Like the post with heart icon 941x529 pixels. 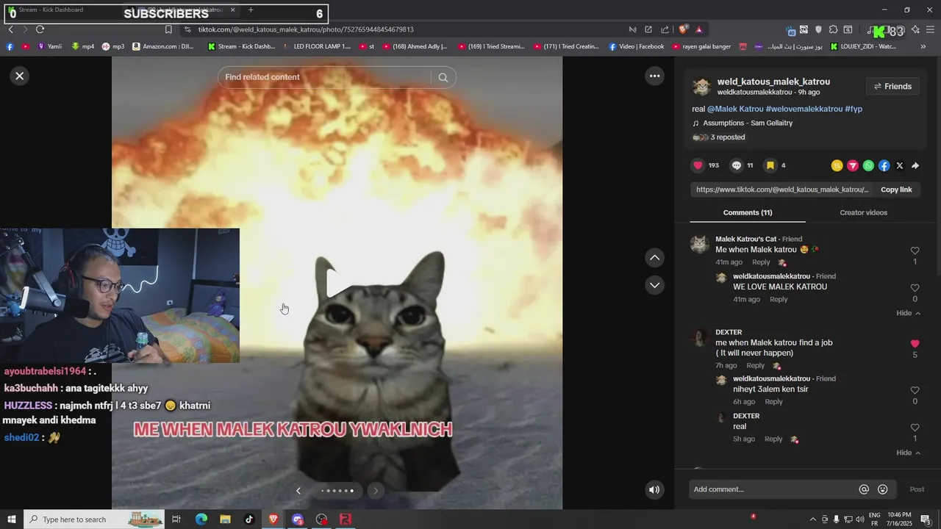tap(698, 165)
